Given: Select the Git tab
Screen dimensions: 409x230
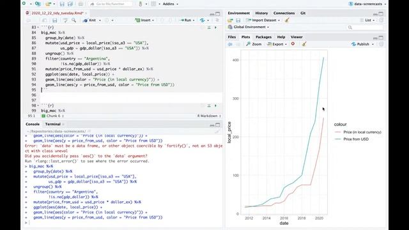Looking at the screenshot, I should (303, 13).
